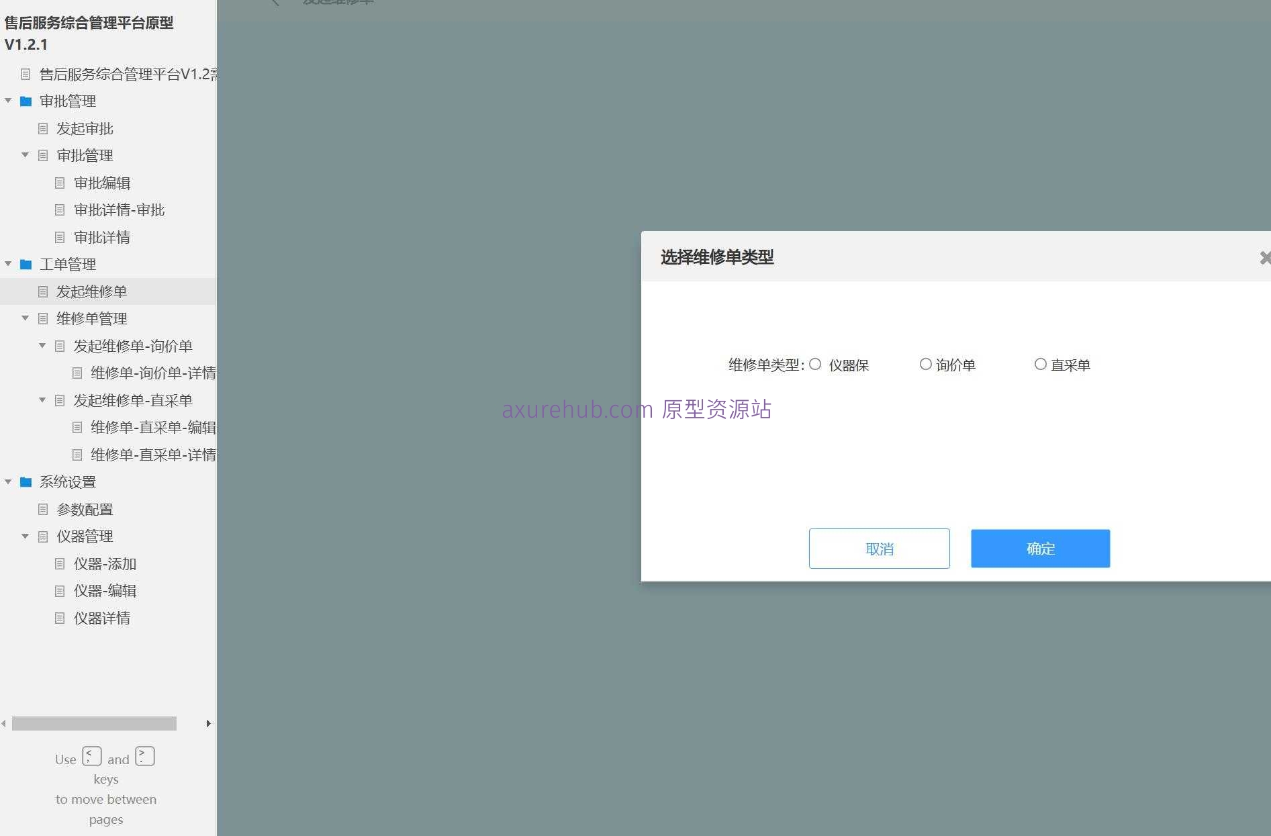The image size is (1271, 836).
Task: Collapse the 仪器管理 tree section
Action: pyautogui.click(x=25, y=536)
